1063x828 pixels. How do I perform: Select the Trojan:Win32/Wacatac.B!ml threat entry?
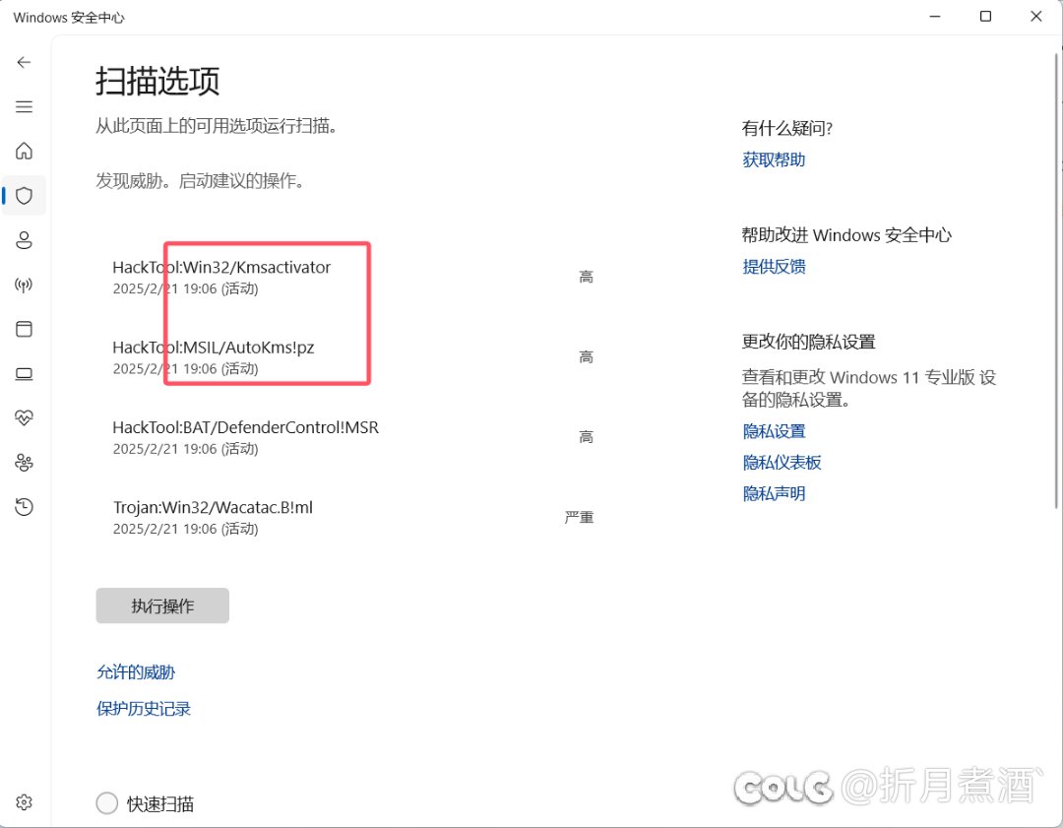(352, 518)
